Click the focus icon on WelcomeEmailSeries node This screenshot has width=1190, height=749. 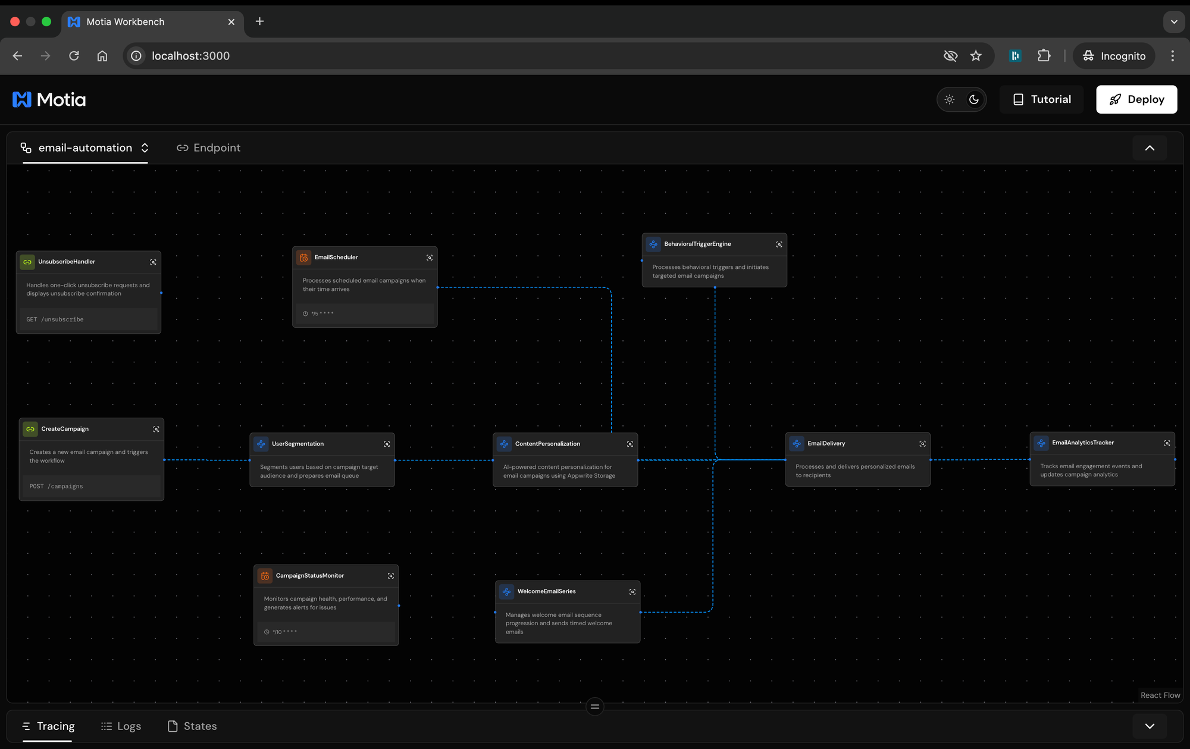click(632, 592)
